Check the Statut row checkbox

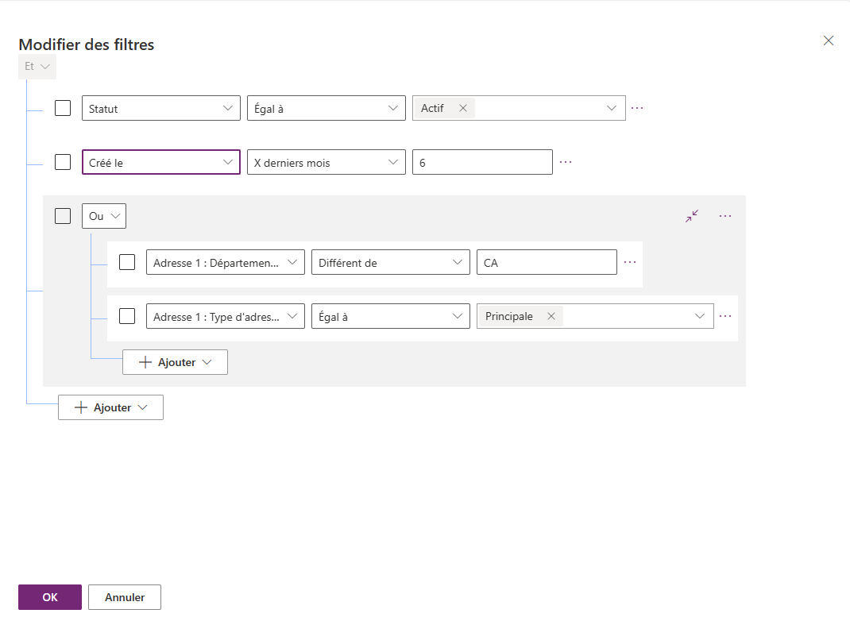coord(63,108)
